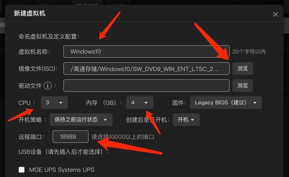
Task: Open the firmware Legacy BIOS dropdown
Action: click(226, 103)
